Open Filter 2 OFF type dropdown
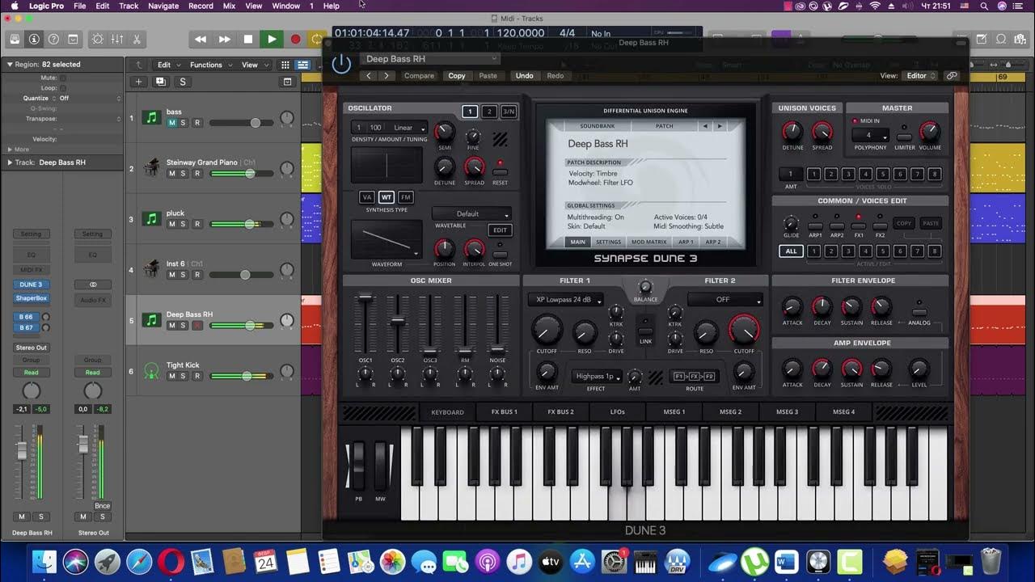 [724, 300]
